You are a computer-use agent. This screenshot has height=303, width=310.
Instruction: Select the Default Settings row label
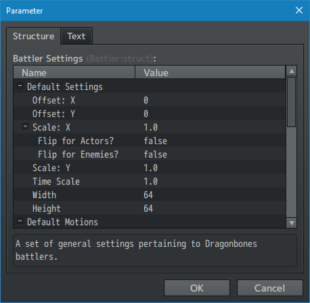click(65, 87)
